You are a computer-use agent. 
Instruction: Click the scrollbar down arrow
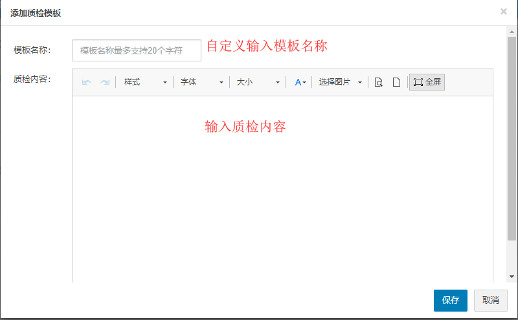512,277
